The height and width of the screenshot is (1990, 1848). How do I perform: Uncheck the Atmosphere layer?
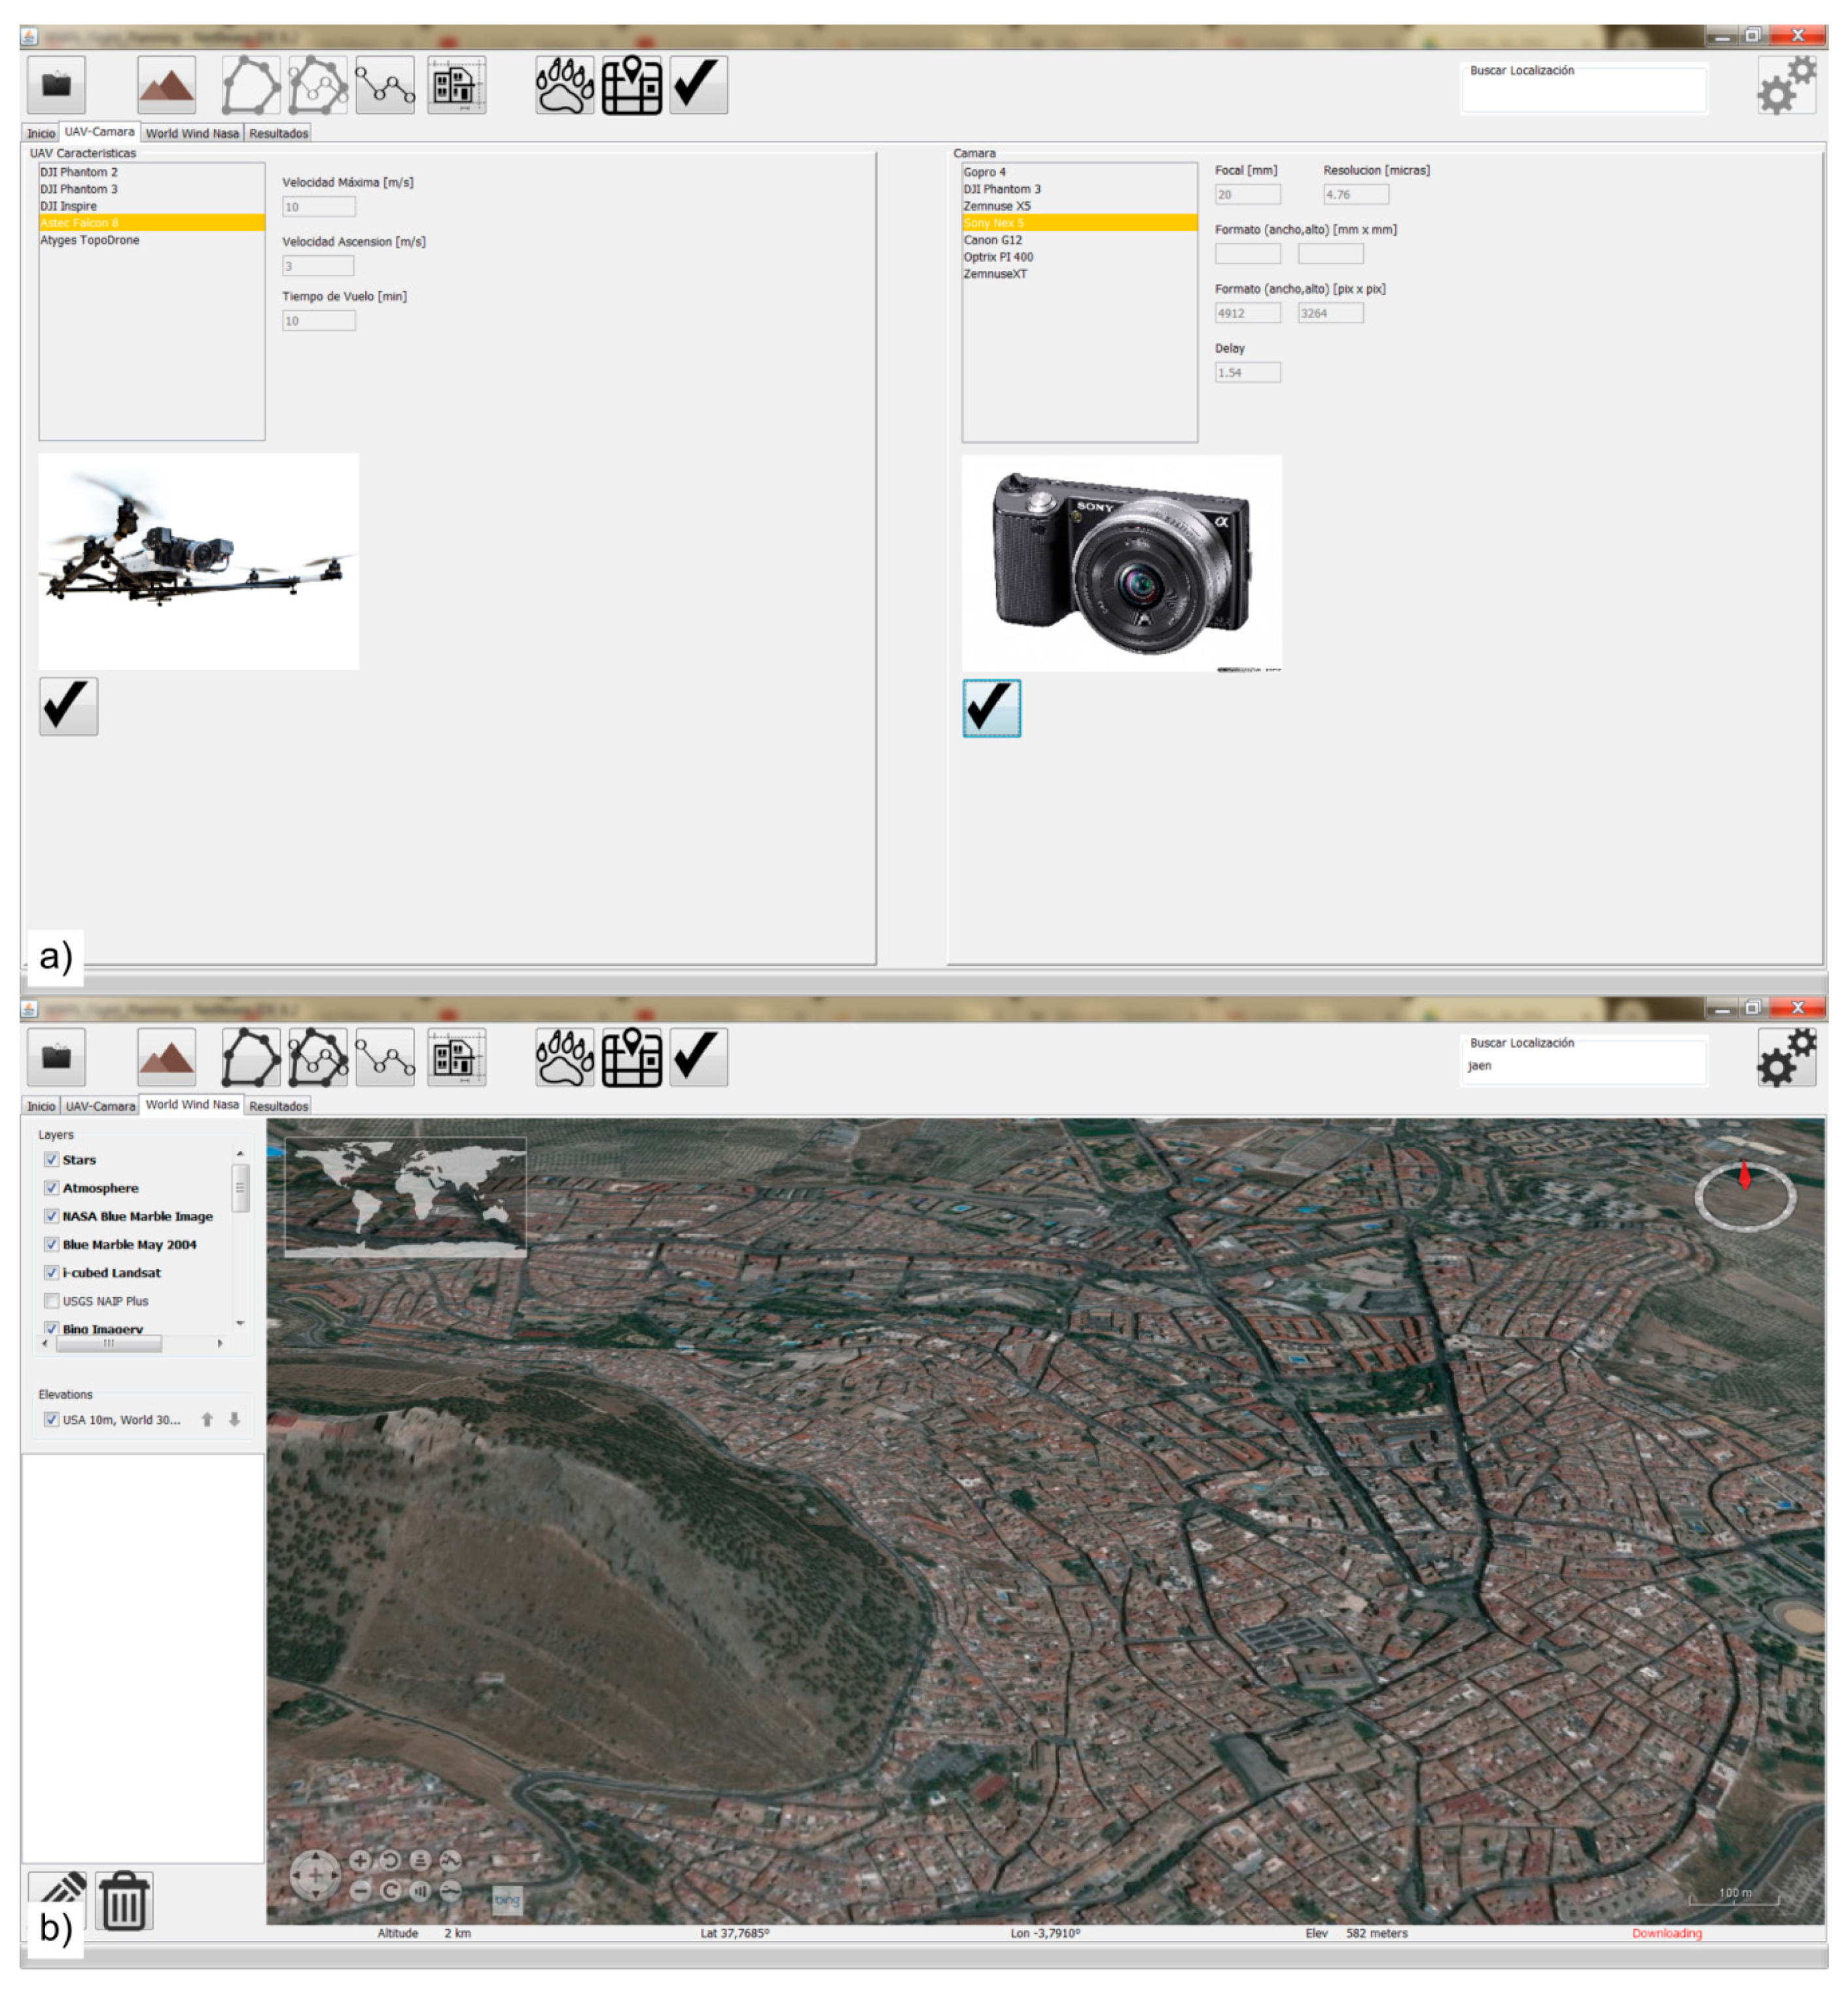pos(51,1188)
